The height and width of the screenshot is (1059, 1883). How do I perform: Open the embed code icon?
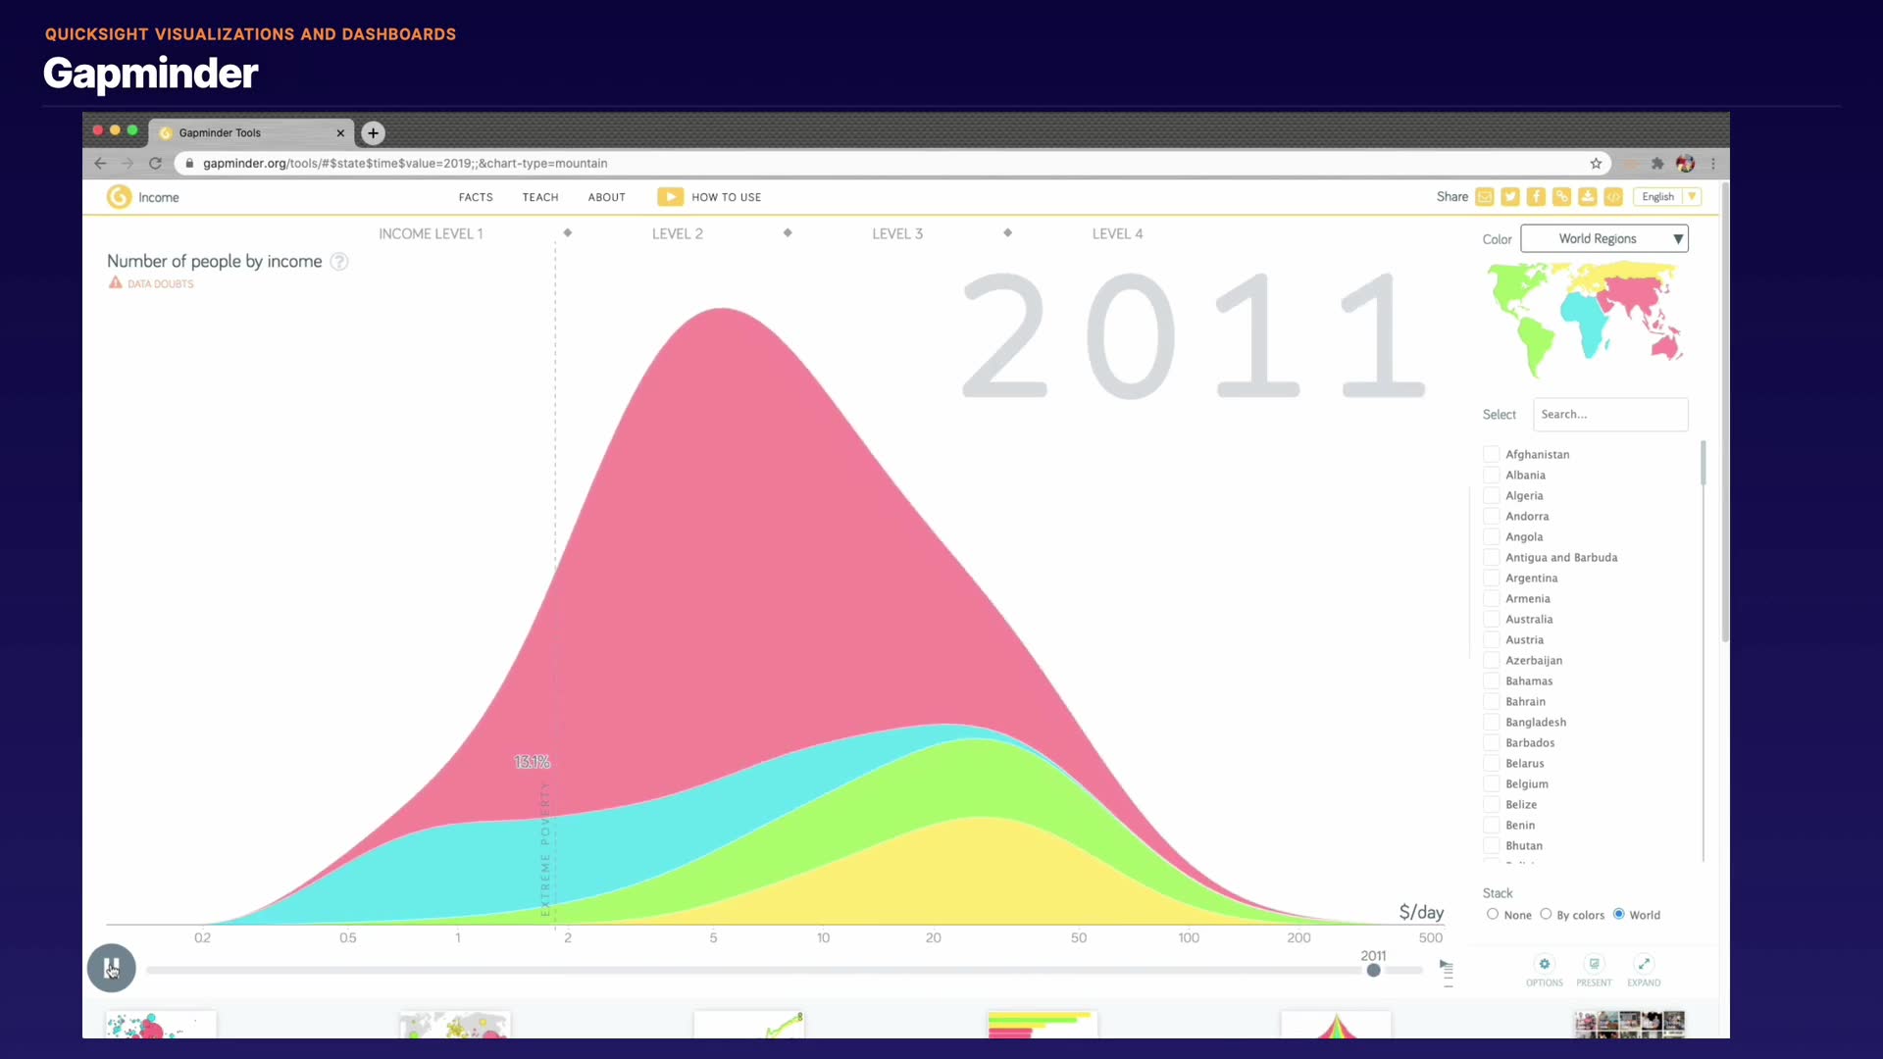coord(1613,197)
